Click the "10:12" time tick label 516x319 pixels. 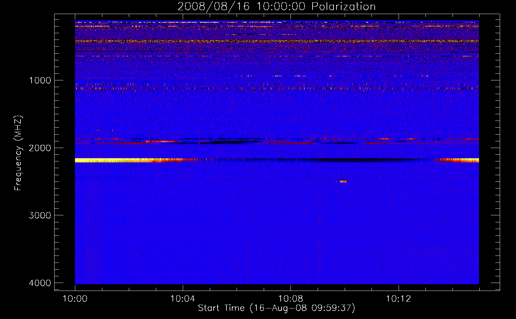398,299
